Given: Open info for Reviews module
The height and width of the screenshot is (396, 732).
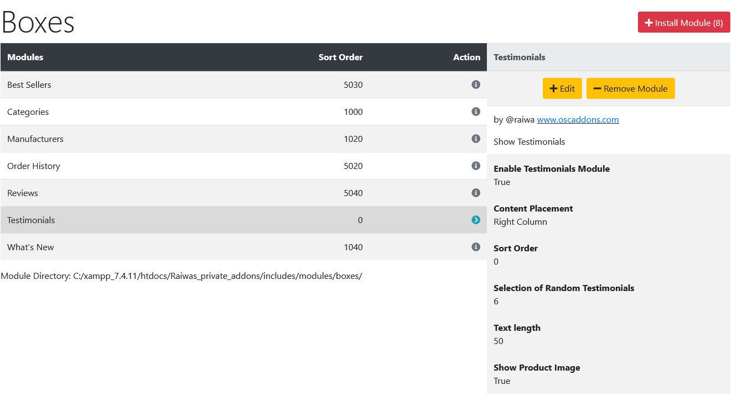Looking at the screenshot, I should (476, 193).
